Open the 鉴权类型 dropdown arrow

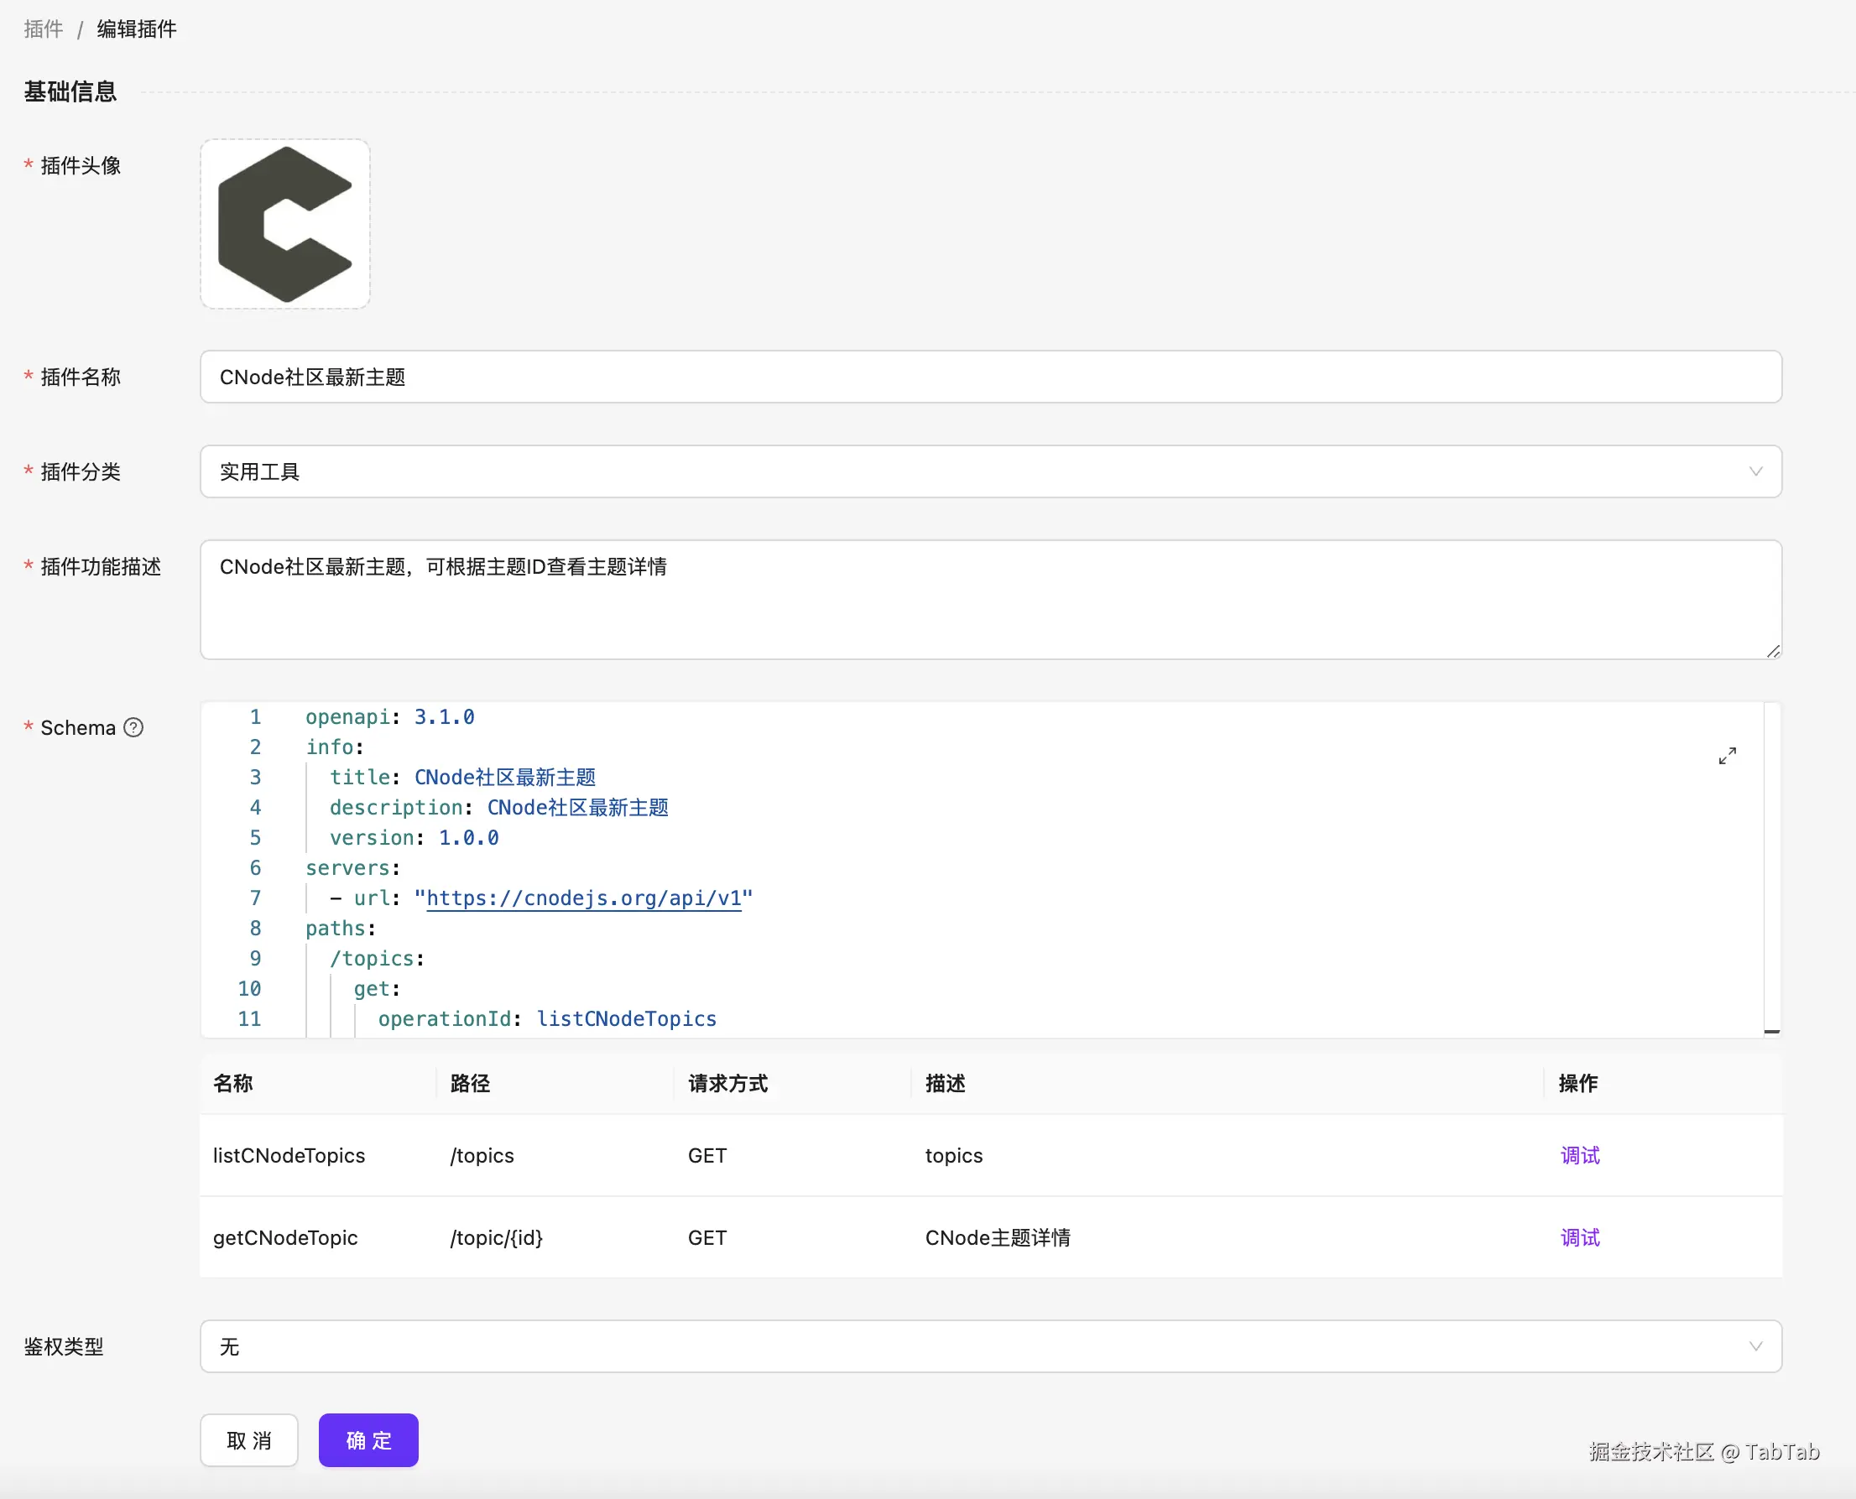click(1755, 1347)
